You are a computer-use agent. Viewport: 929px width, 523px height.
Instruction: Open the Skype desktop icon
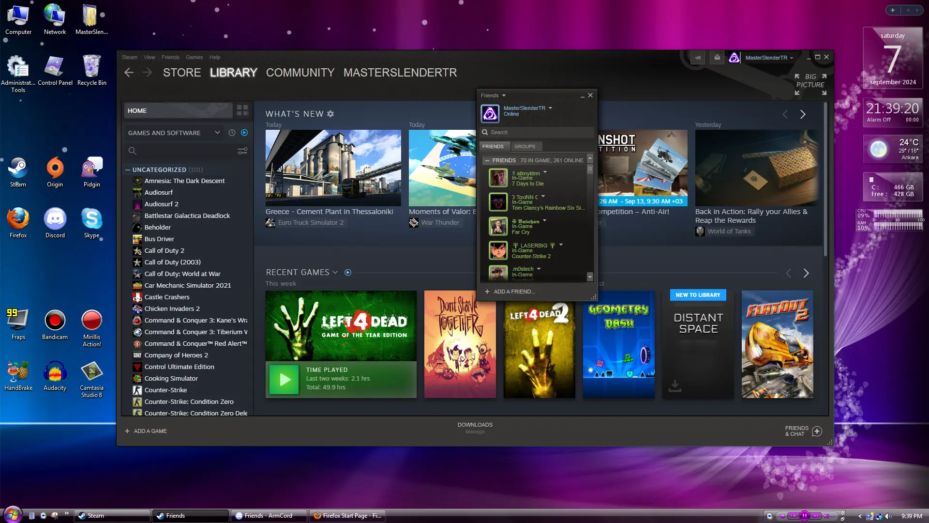click(x=91, y=223)
